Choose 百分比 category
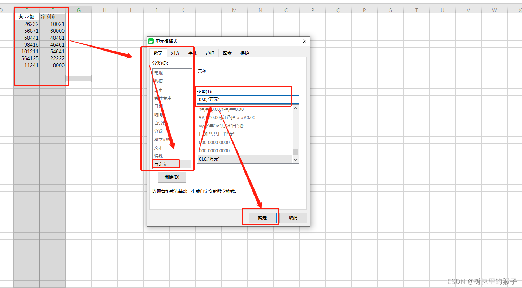 172,123
